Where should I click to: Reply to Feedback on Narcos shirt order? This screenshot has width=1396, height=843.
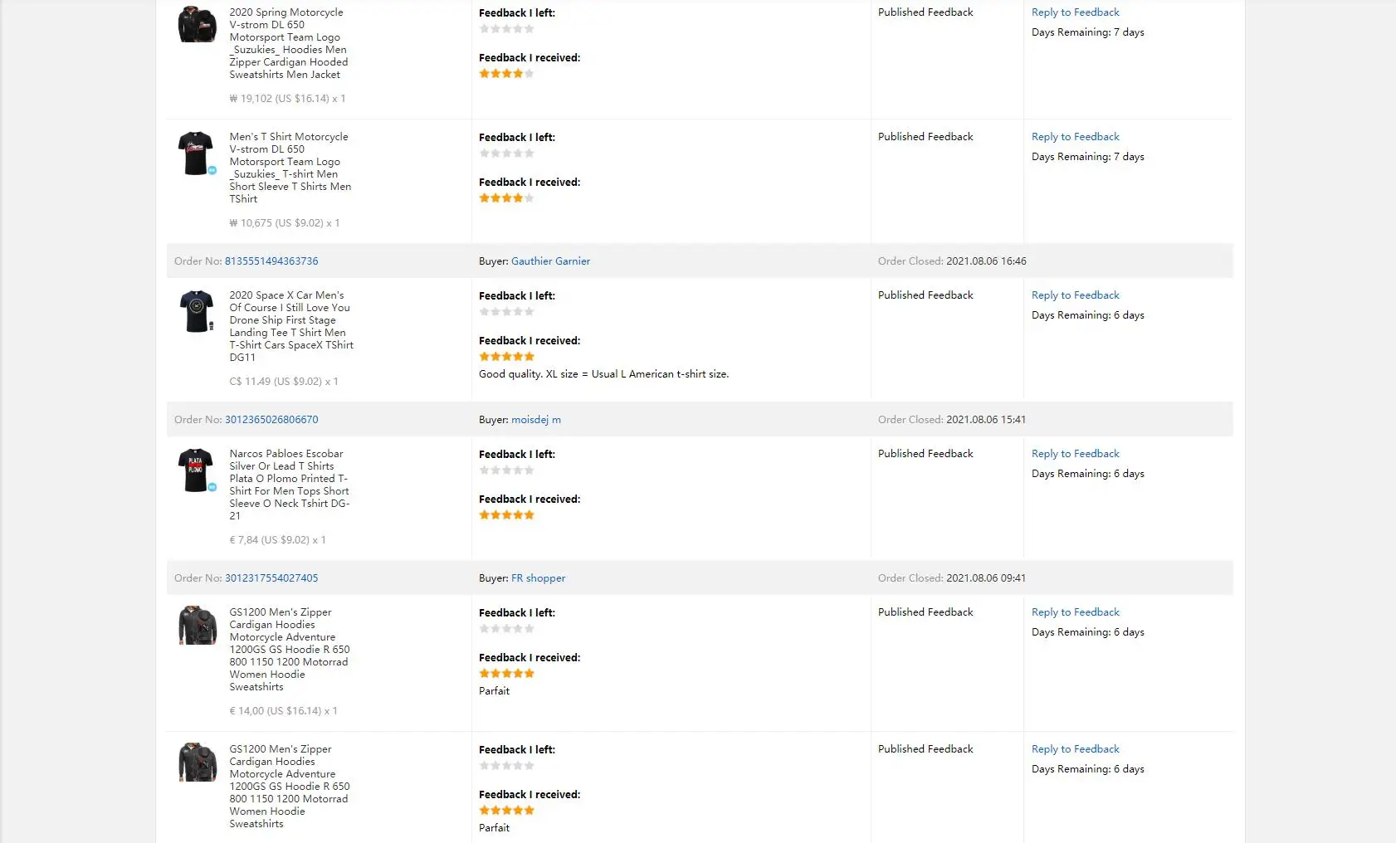[1075, 454]
